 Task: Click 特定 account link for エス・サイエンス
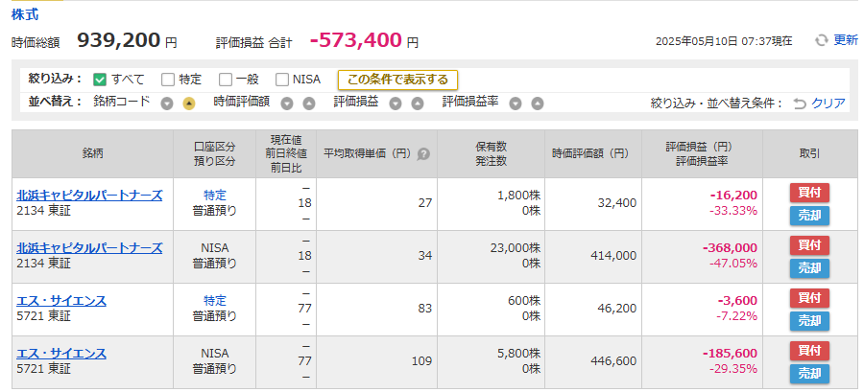(x=214, y=301)
